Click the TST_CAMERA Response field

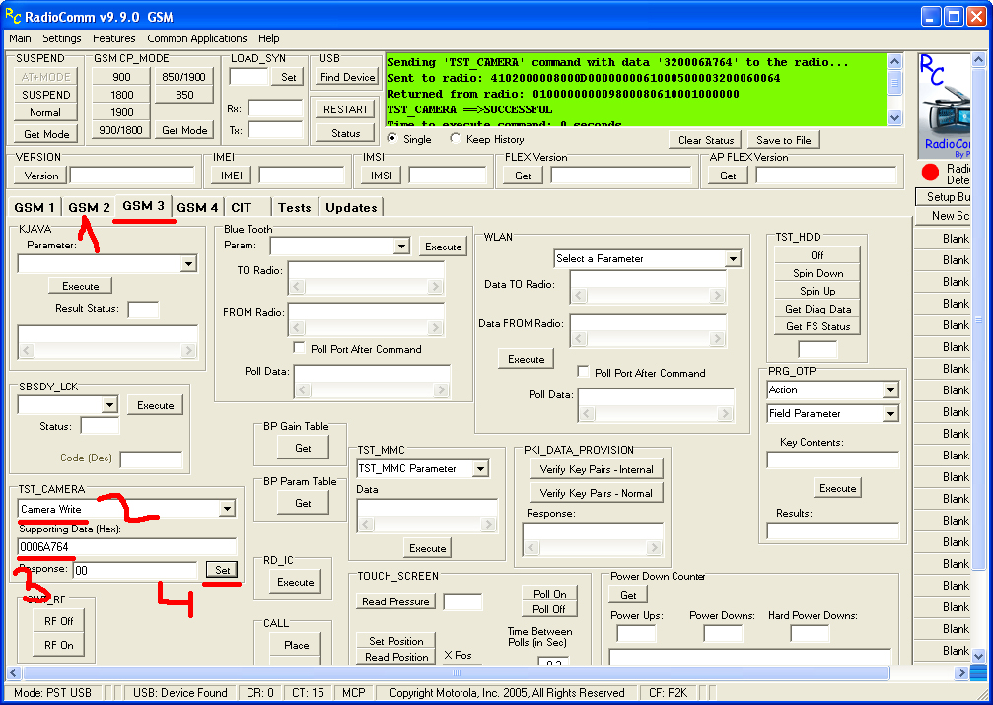point(135,570)
